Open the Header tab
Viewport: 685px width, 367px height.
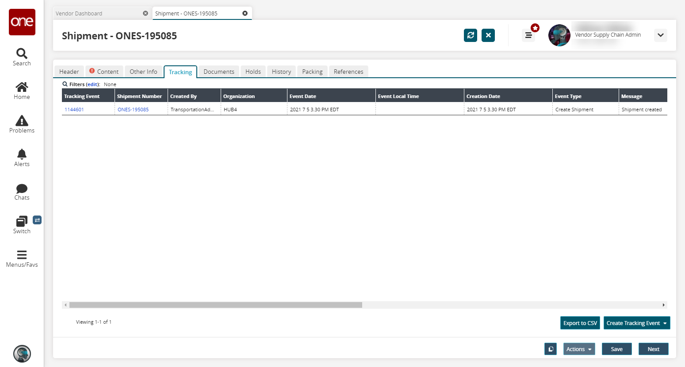69,72
